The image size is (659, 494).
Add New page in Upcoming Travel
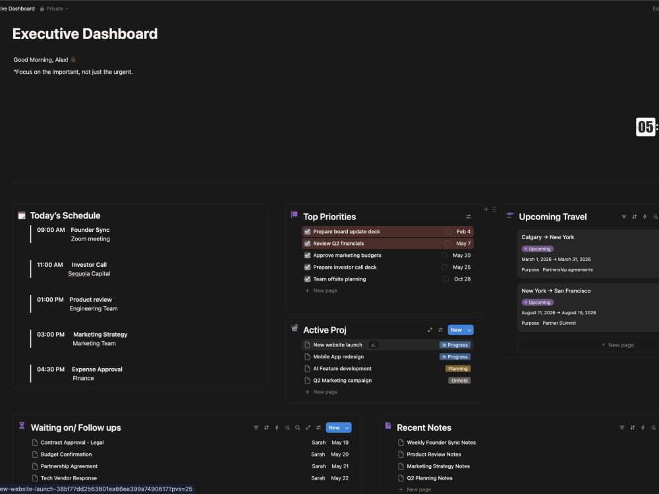(617, 345)
